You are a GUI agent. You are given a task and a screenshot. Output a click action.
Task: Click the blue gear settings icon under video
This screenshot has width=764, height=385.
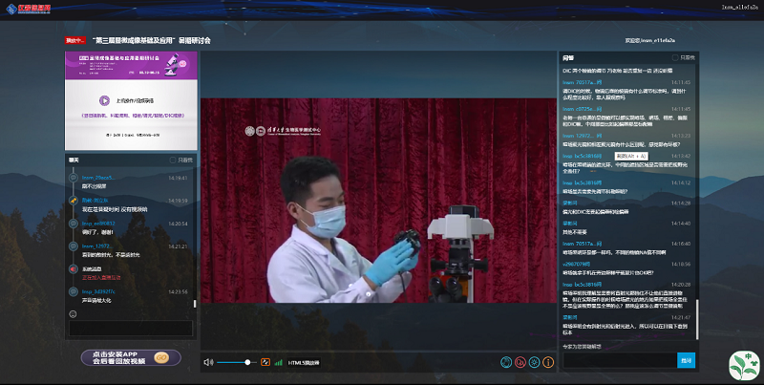pos(534,362)
